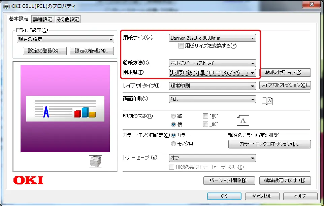
Task: Open the 給紙方法 dropdown
Action: (212, 63)
